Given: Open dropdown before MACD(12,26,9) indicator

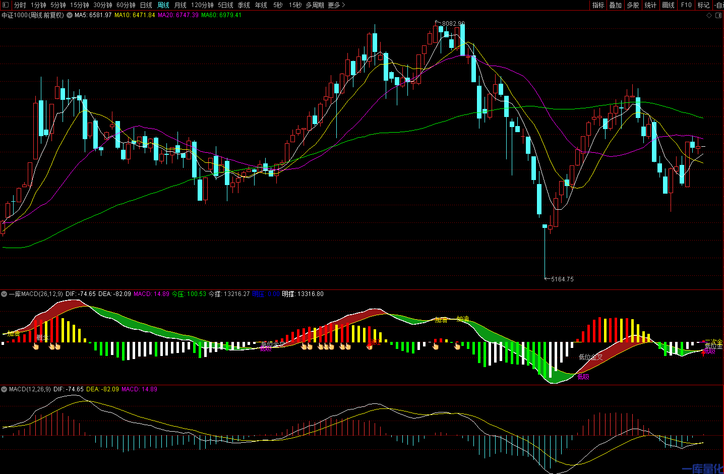Looking at the screenshot, I should point(4,389).
